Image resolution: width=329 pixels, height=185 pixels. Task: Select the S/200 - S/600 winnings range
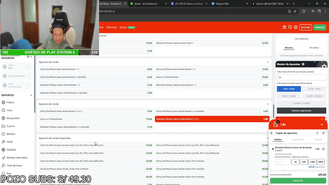tap(314, 89)
